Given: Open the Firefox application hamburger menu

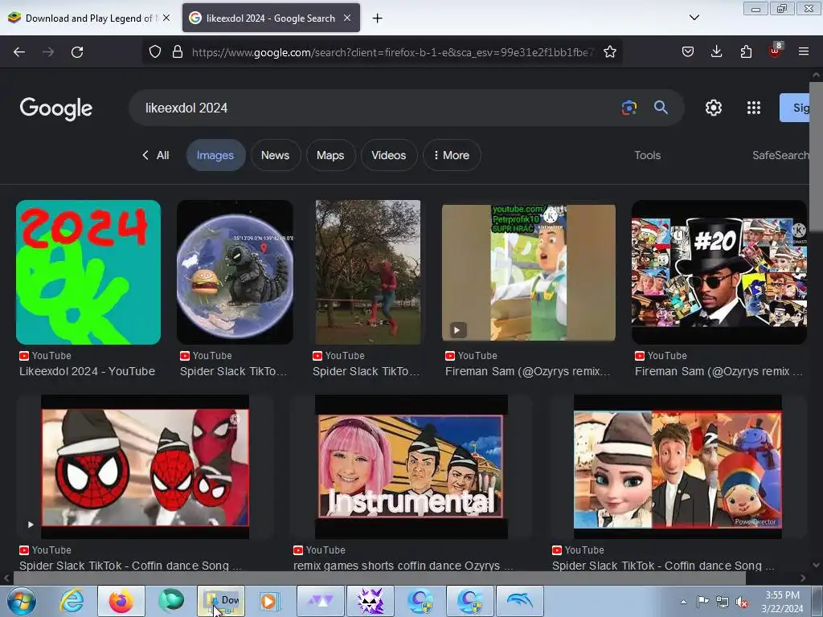Looking at the screenshot, I should coord(804,51).
